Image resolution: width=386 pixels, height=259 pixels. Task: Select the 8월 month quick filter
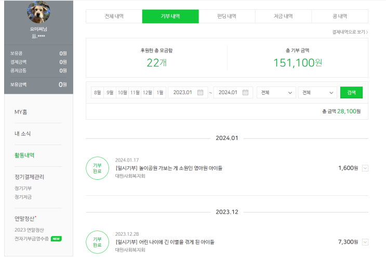pos(97,93)
